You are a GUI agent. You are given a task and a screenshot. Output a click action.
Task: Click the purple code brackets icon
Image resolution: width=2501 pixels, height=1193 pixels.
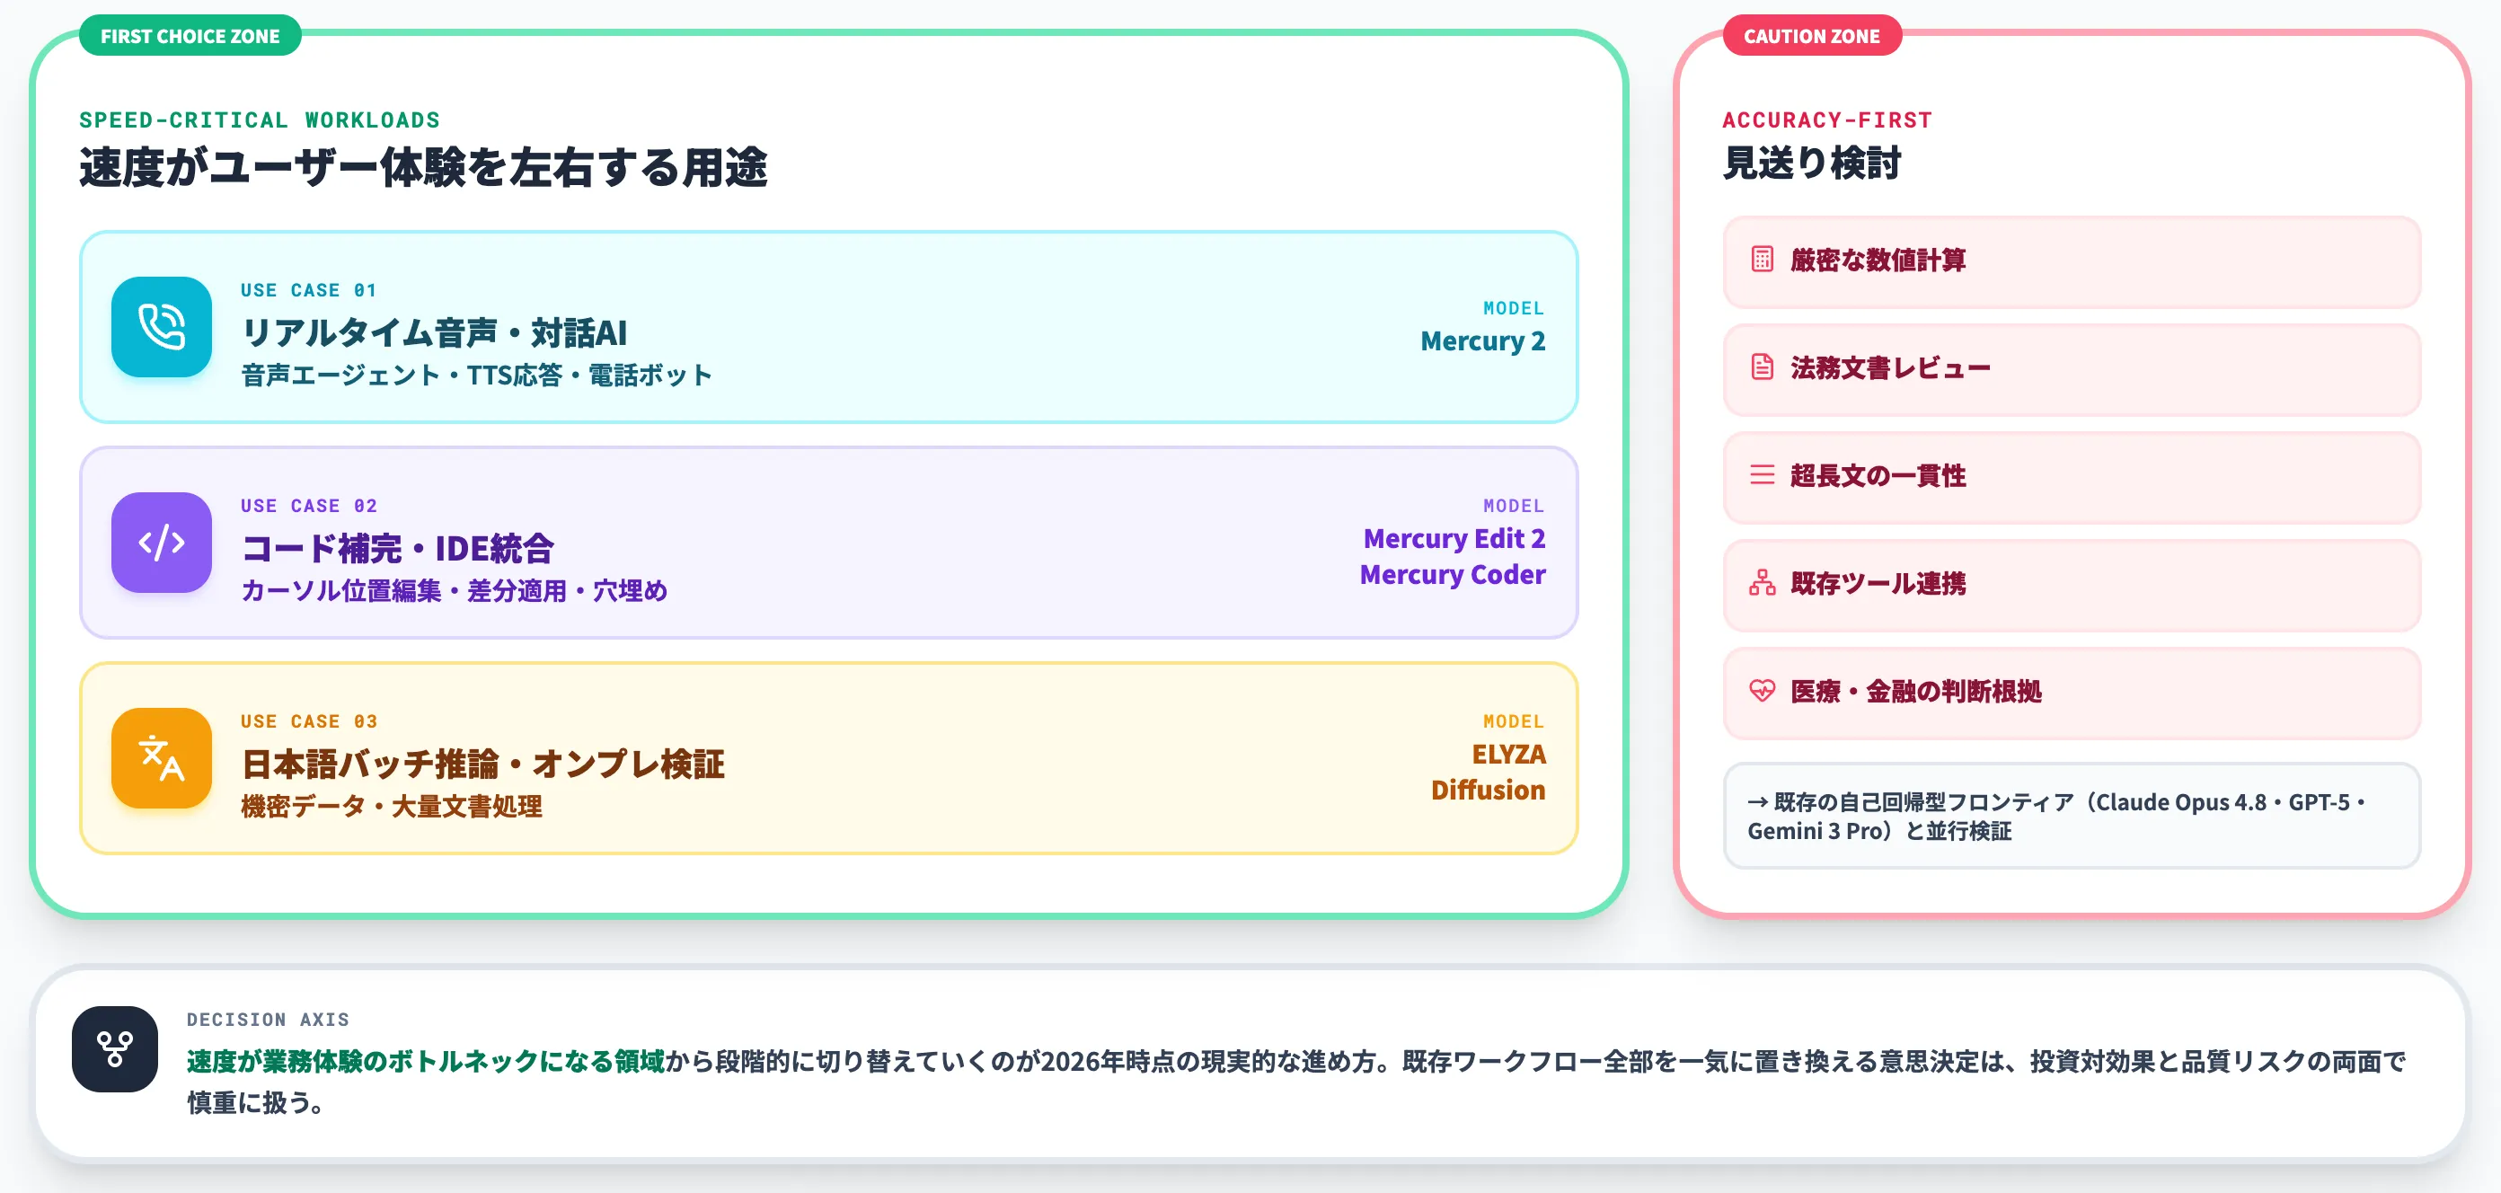(x=161, y=543)
